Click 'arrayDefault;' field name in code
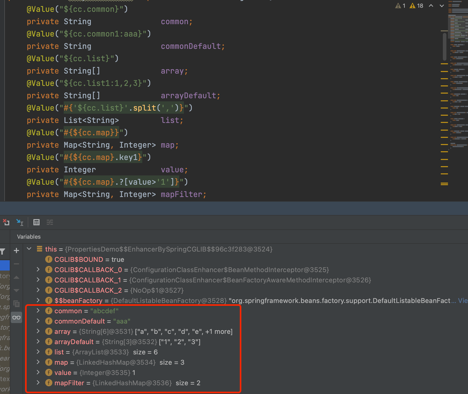 (191, 96)
